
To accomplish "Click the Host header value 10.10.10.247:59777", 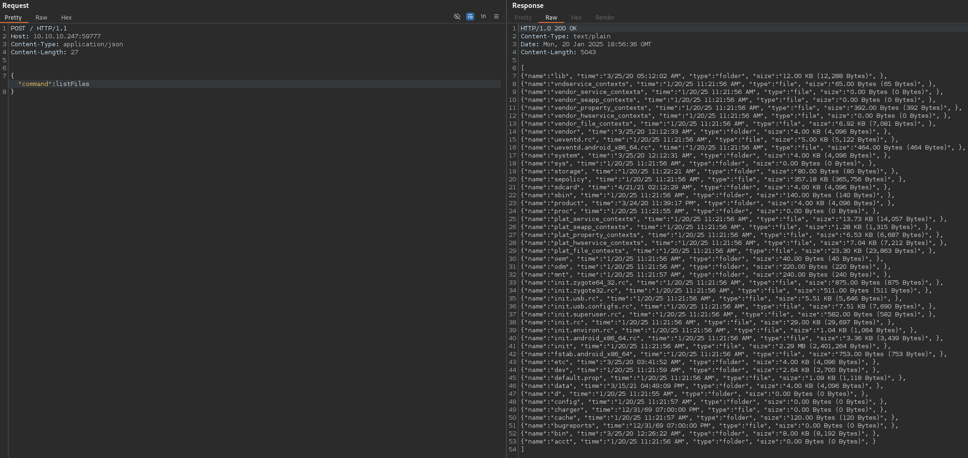I will [x=67, y=36].
